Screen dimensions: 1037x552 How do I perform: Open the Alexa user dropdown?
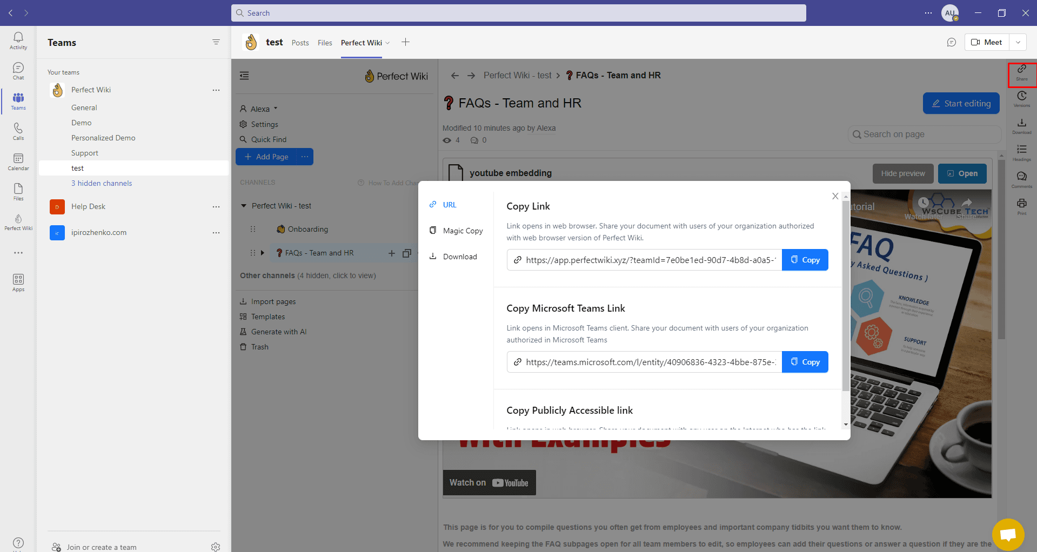[x=259, y=109]
